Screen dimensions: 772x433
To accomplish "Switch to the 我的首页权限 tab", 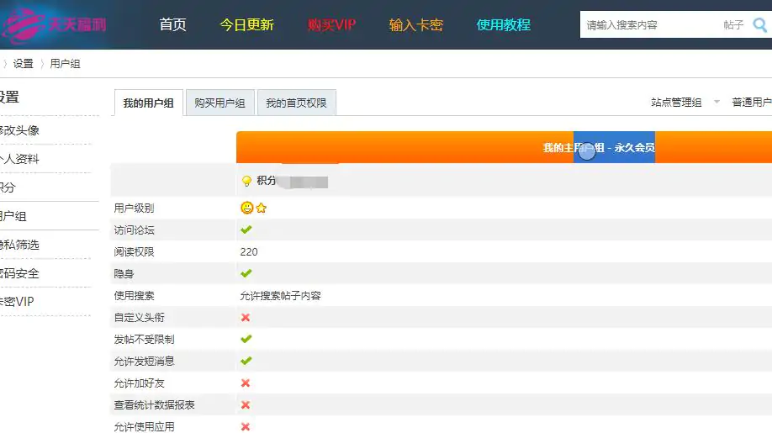I will (296, 103).
